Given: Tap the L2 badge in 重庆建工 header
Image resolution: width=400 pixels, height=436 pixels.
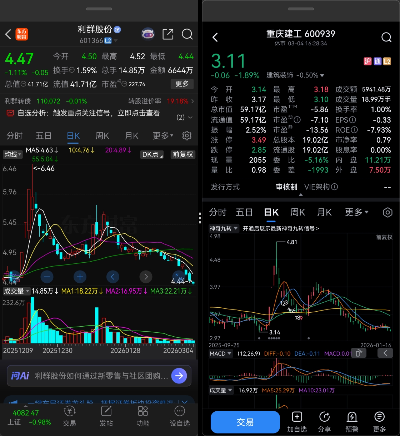Looking at the screenshot, I should (387, 61).
